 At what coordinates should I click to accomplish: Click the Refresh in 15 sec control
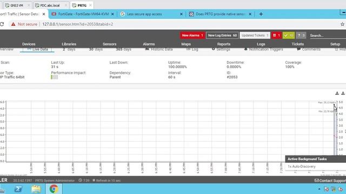click(x=107, y=181)
